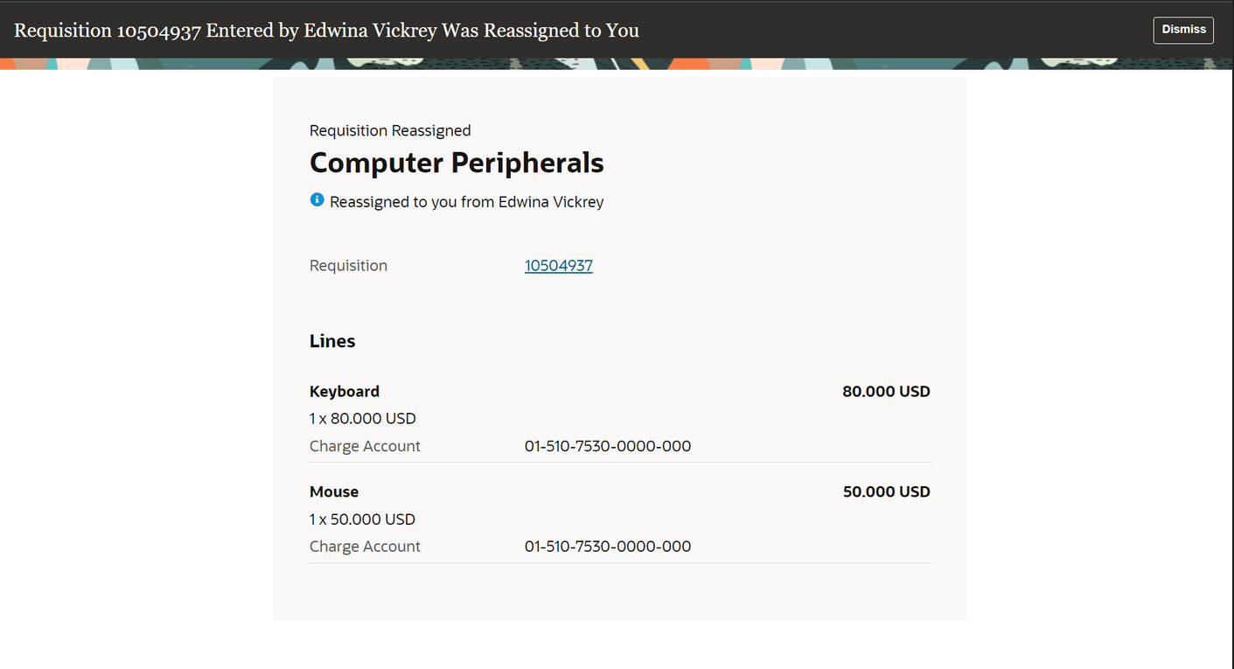Click the Keyboard line total 80.000 USD in bold

click(886, 392)
